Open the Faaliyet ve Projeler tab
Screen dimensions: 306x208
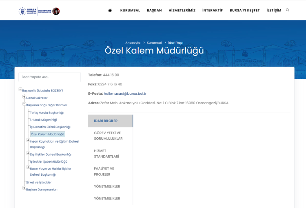click(104, 171)
